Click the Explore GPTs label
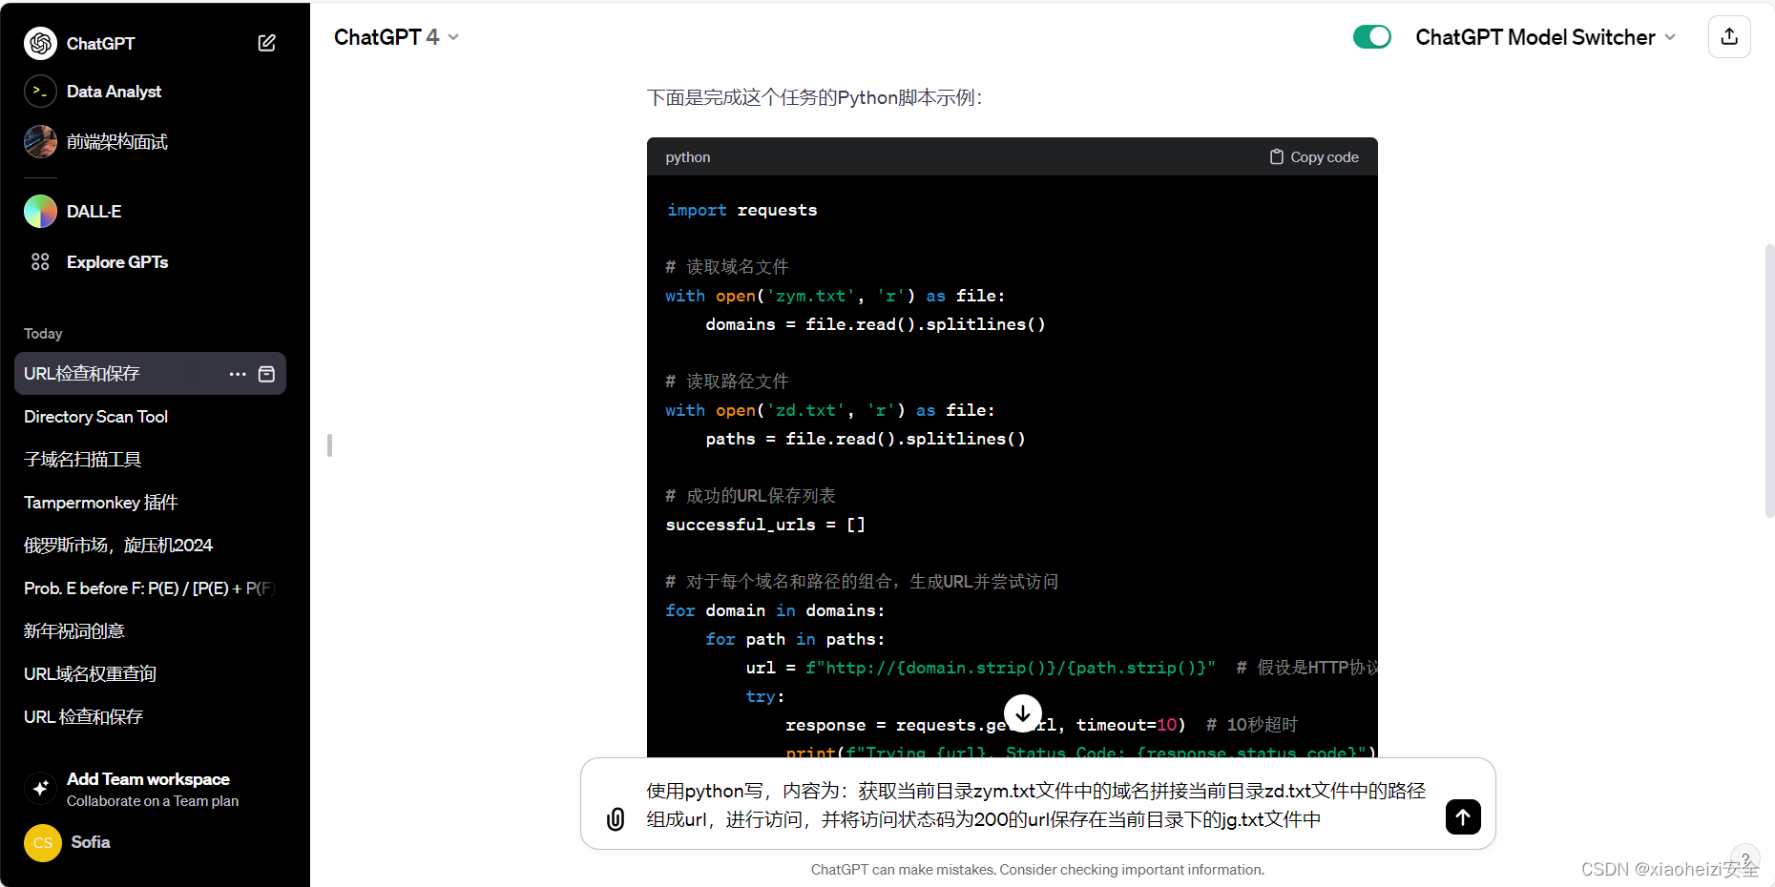This screenshot has height=887, width=1775. [117, 262]
